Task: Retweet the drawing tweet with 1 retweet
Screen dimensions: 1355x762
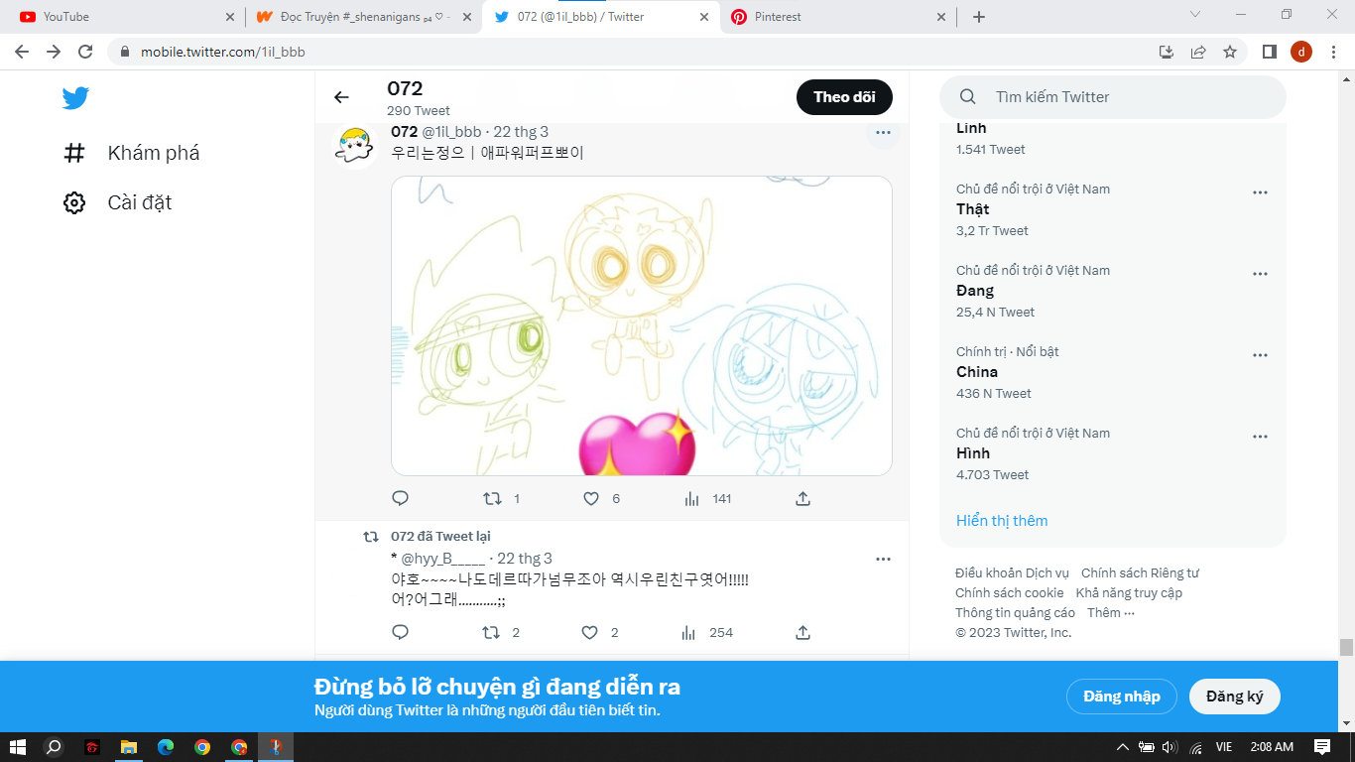Action: pyautogui.click(x=491, y=498)
